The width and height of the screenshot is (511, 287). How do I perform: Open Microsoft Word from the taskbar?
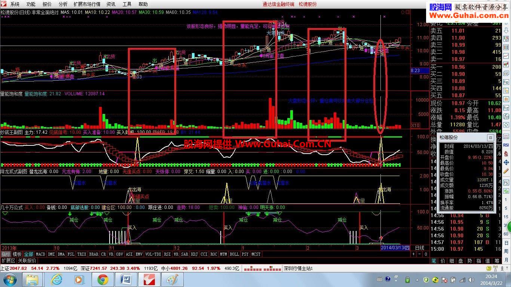(126, 280)
